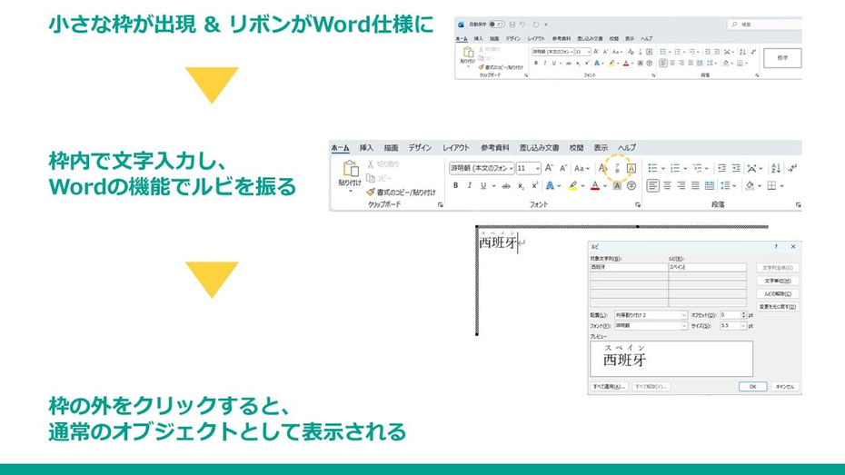This screenshot has height=475, width=845.
Task: Center text in the larger ribbon
Action: point(667,186)
